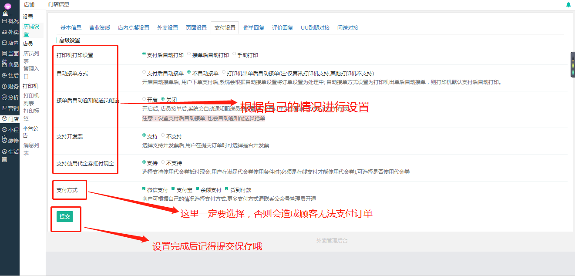Viewport: 575px width, 276px height.
Task: Open 打印机列表 printer list link
Action: pos(31,99)
